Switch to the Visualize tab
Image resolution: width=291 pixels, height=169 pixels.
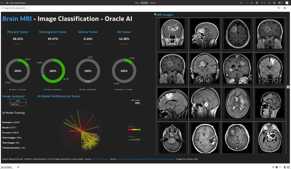[144, 3]
